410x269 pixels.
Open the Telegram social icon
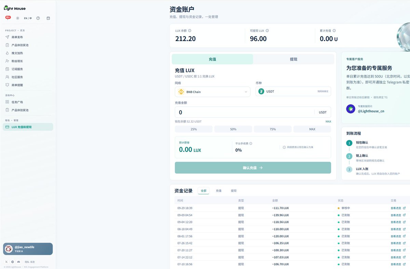pos(13,262)
